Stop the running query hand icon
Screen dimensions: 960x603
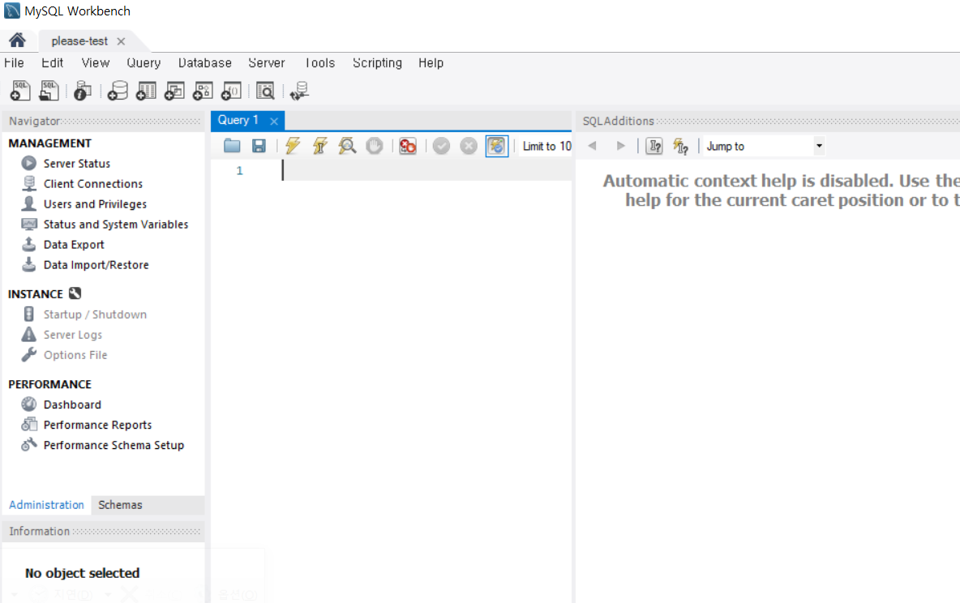coord(375,146)
